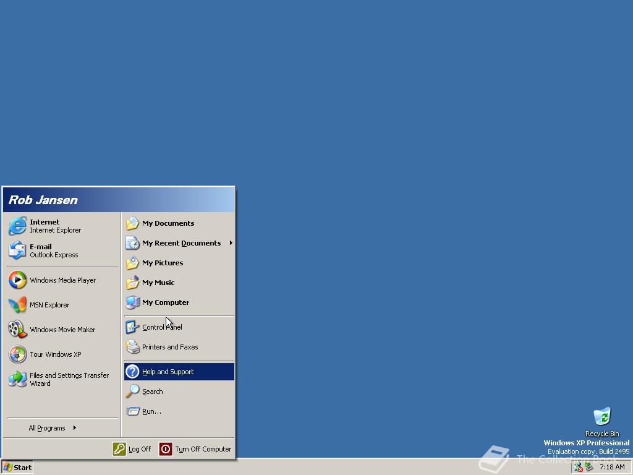Viewport: 633px width, 475px height.
Task: Click the Internet Explorer subtitle text
Action: tap(55, 230)
